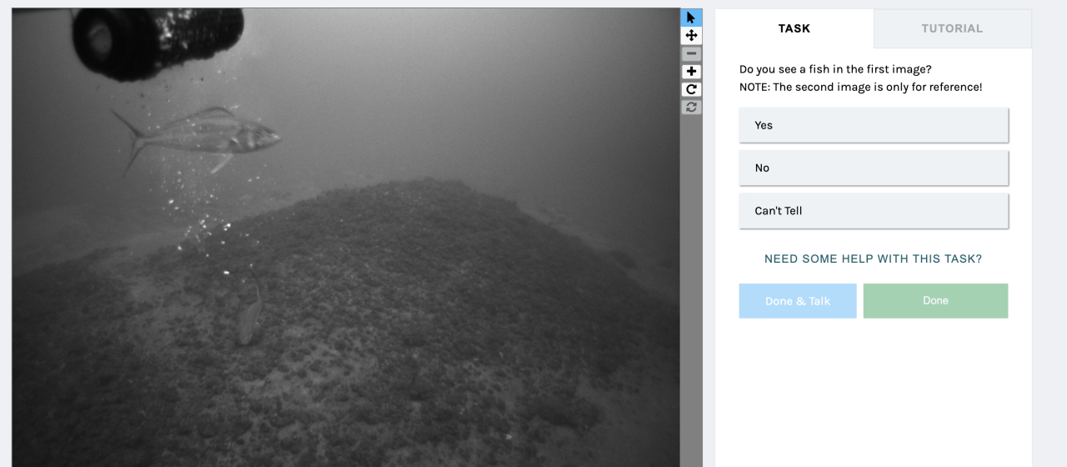Select the pointer arrow tool
This screenshot has width=1067, height=467.
click(x=691, y=18)
